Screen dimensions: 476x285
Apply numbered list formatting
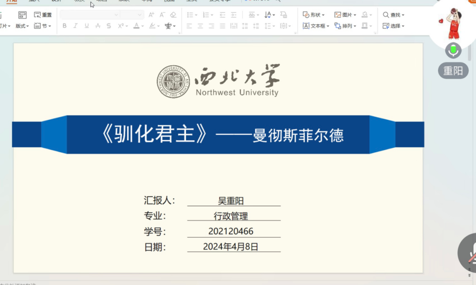205,15
